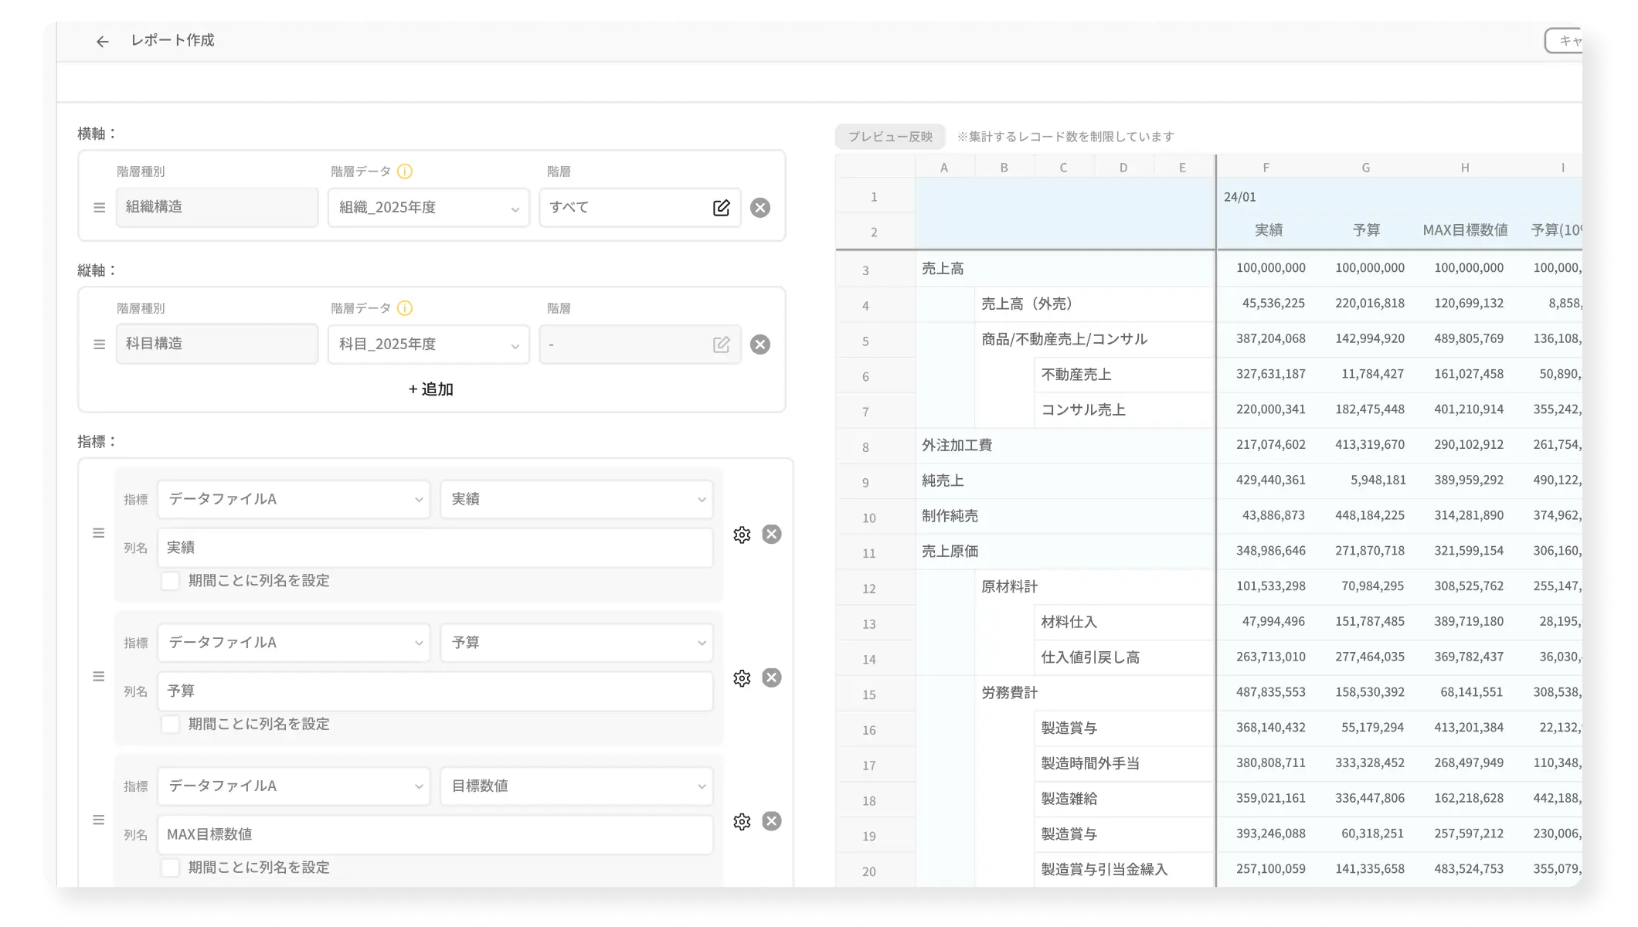Image resolution: width=1638 pixels, height=927 pixels.
Task: Expand the 科目_2025年度 dropdown
Action: coord(428,345)
